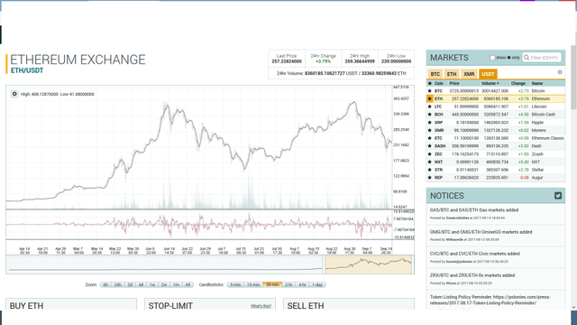Image resolution: width=577 pixels, height=325 pixels.
Task: Click the Last Price 257.22824000 value
Action: 287,61
